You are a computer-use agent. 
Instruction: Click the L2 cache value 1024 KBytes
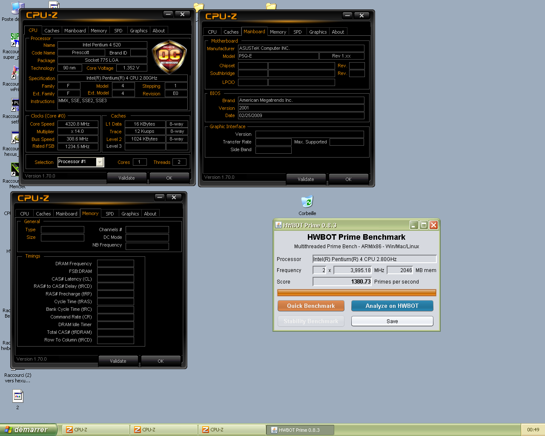145,139
